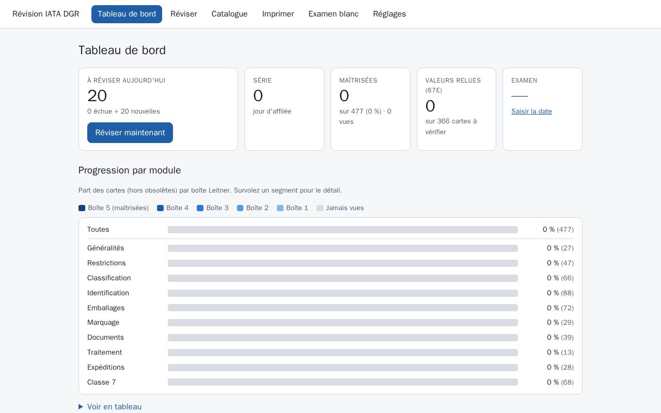The width and height of the screenshot is (661, 413).
Task: Click the Emballages module progress bar
Action: coord(343,308)
